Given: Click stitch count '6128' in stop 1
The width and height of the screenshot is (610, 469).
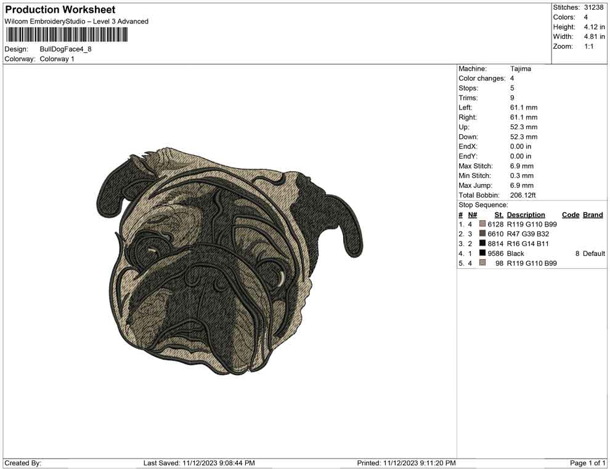Looking at the screenshot, I should pyautogui.click(x=495, y=224).
